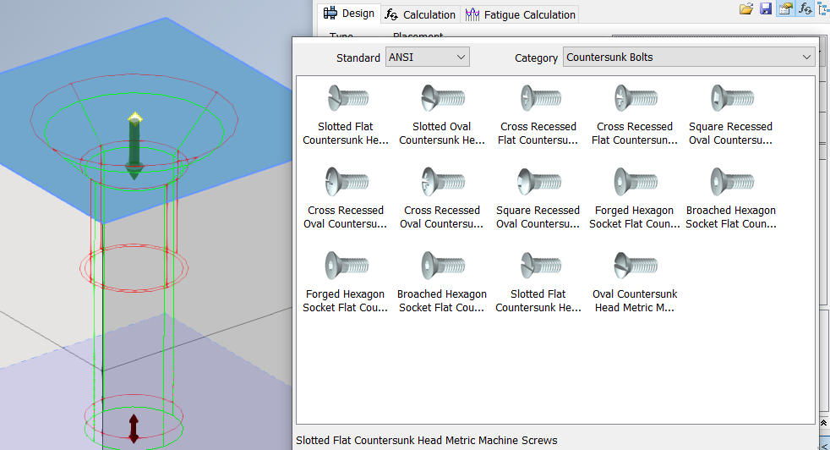Screen dimensions: 830x450
Task: Pick Slotted Flat Countersunk bolt beside Oval Countersunk Head
Action: tap(538, 282)
